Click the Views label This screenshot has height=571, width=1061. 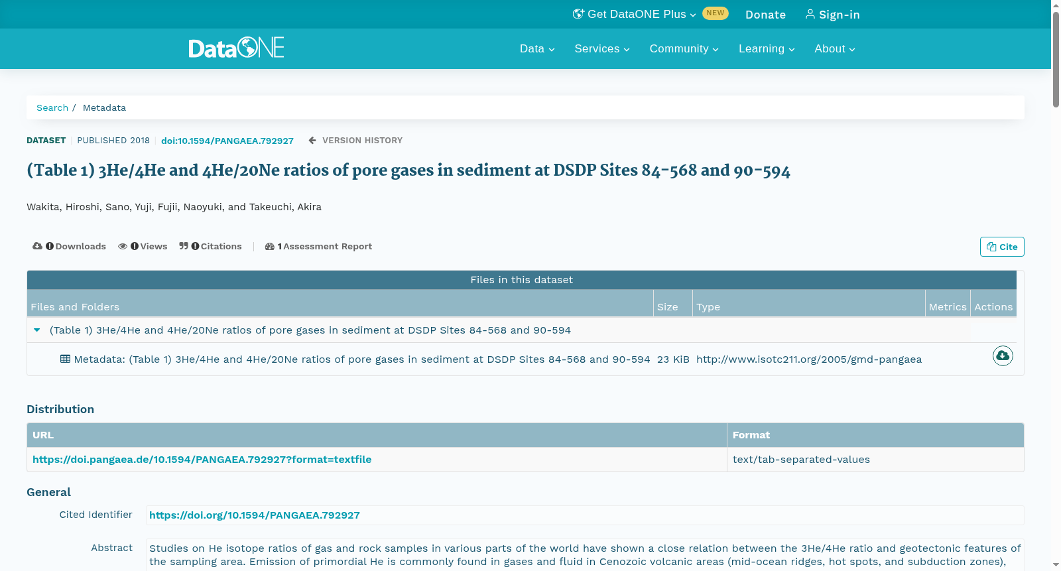pos(154,247)
